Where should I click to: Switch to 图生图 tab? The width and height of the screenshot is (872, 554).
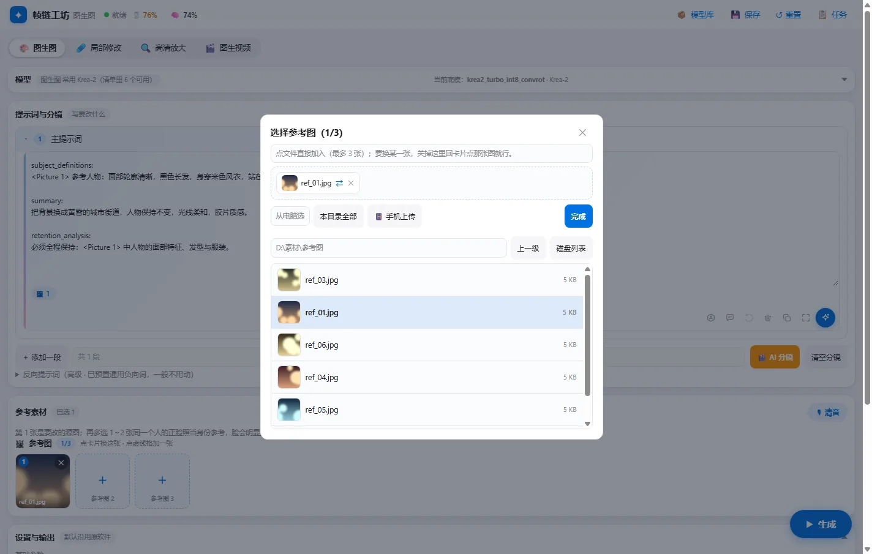[x=38, y=48]
